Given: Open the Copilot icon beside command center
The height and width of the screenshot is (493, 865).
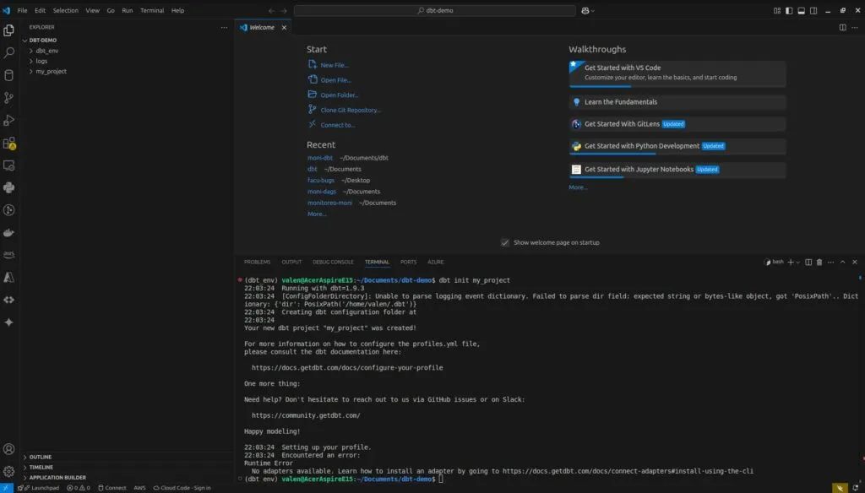Looking at the screenshot, I should pos(585,10).
